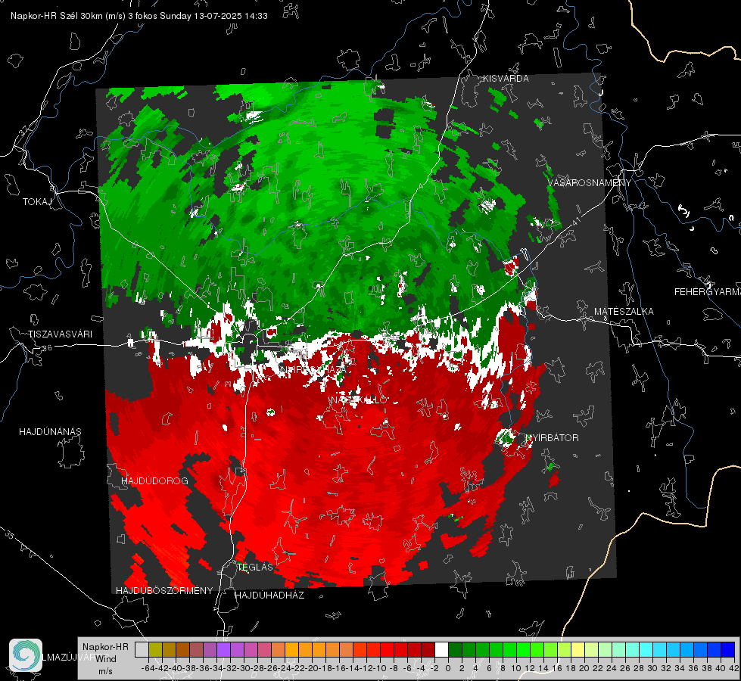The width and height of the screenshot is (741, 681).
Task: Pick the pale yellow legend swatch near 18
Action: [578, 649]
